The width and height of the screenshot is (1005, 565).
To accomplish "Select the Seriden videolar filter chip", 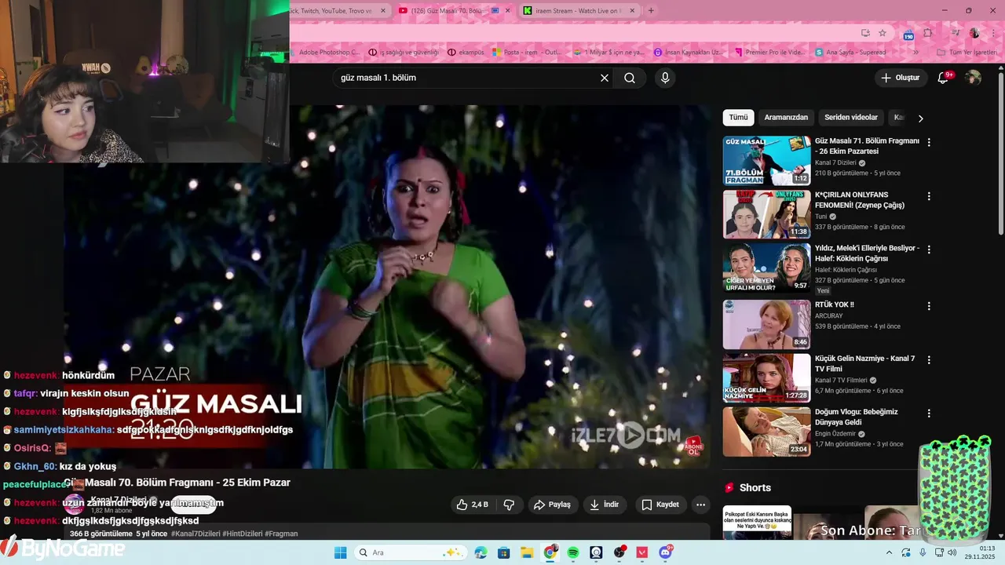I will (851, 118).
